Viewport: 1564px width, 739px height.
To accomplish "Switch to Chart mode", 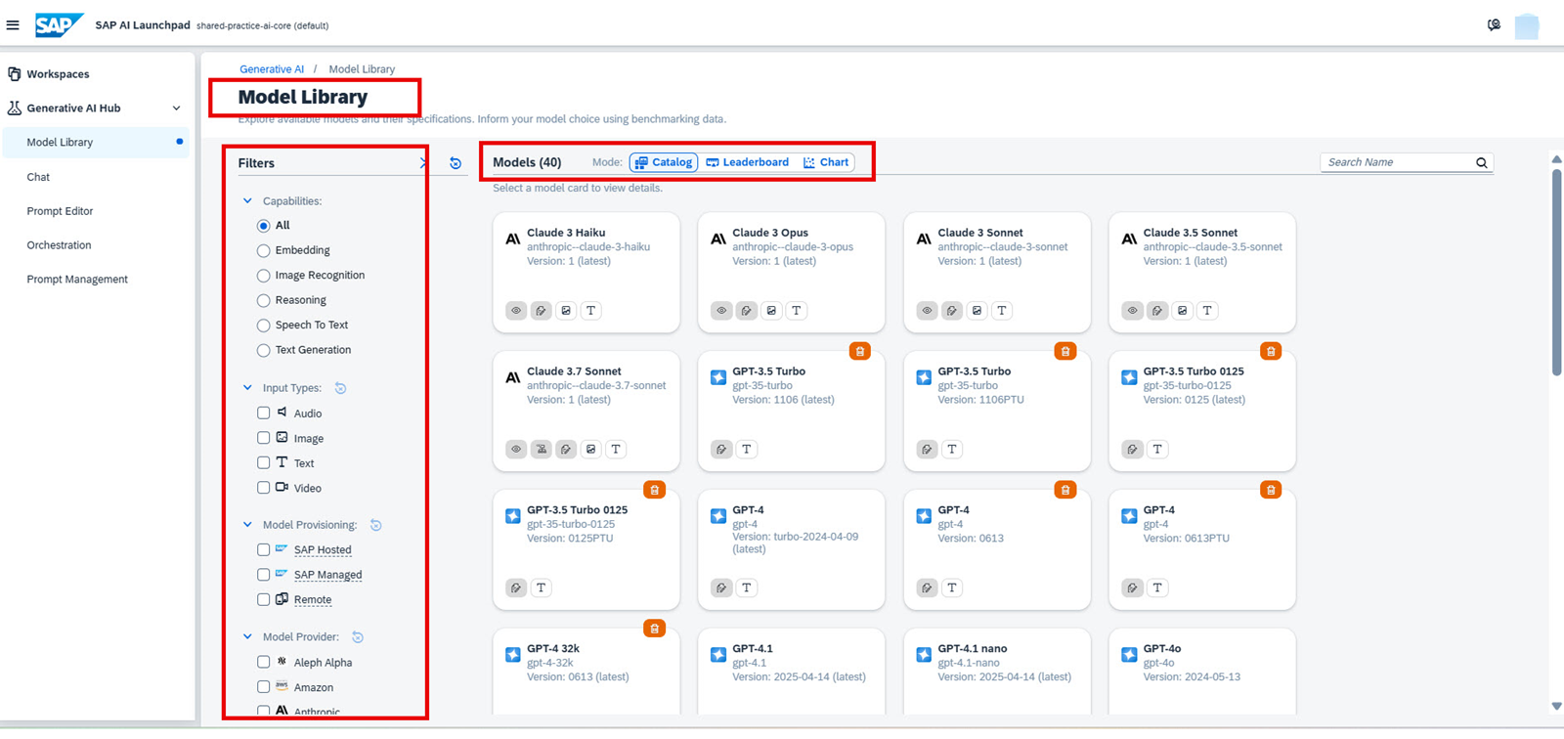I will (826, 162).
